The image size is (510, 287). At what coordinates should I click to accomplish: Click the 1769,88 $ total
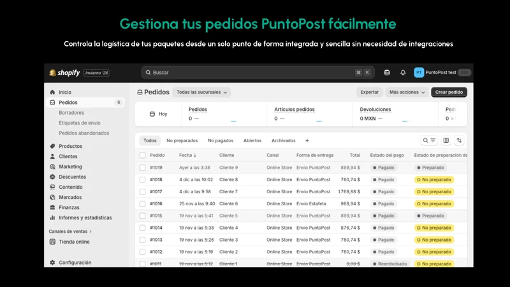[349, 192]
